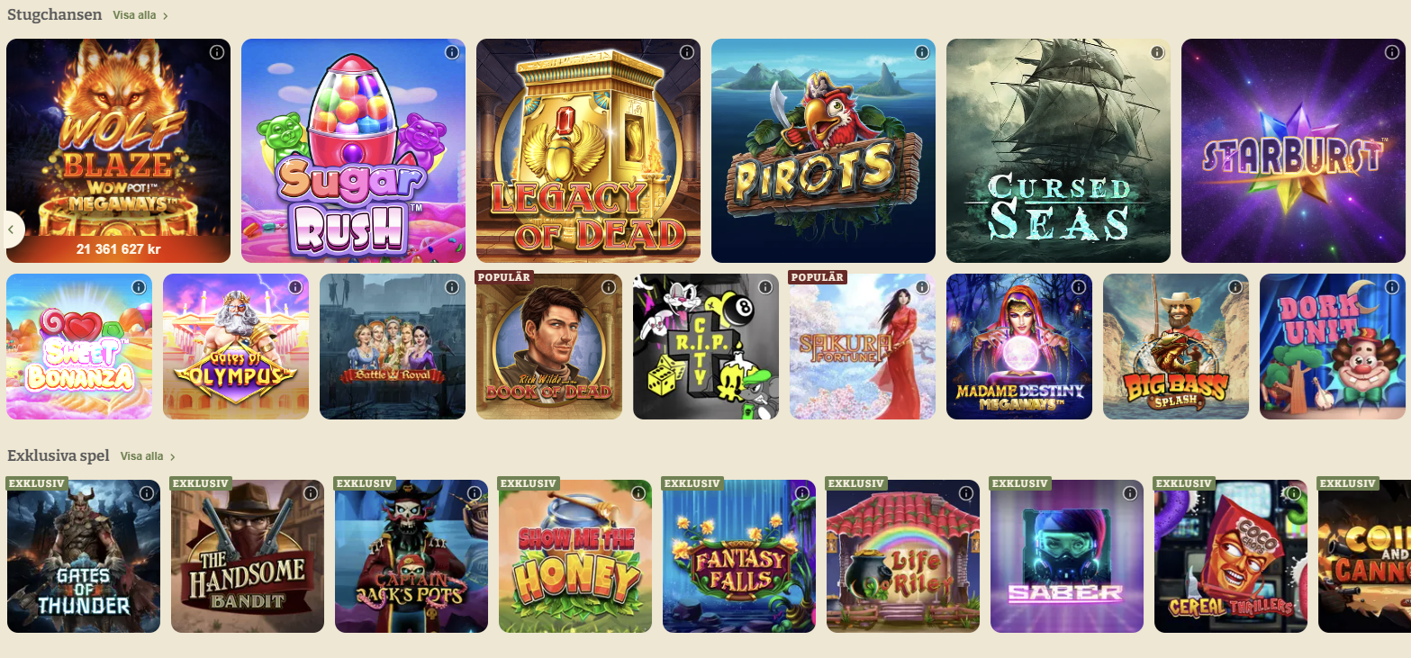Go to previous games with left arrow

coord(11,229)
